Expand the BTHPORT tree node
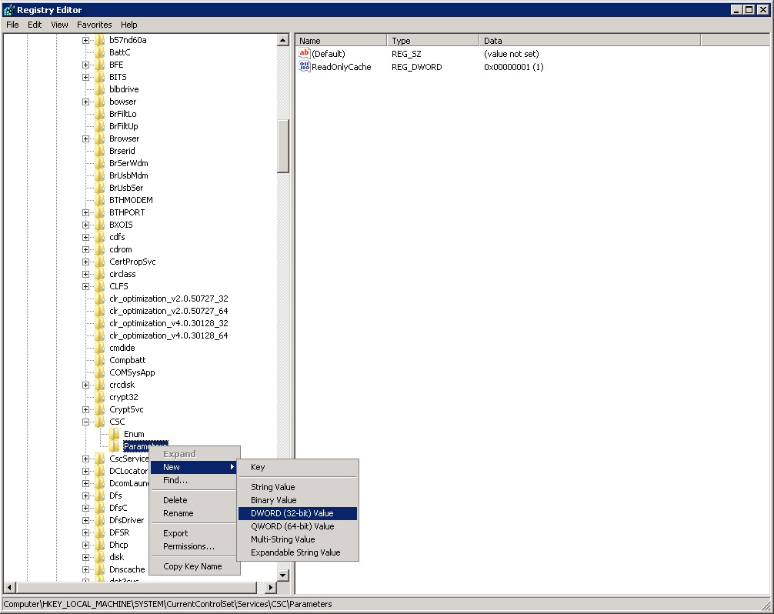The height and width of the screenshot is (614, 774). pos(86,212)
